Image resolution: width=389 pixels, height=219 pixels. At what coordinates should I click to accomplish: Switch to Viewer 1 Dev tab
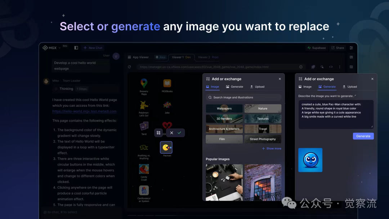point(181,57)
